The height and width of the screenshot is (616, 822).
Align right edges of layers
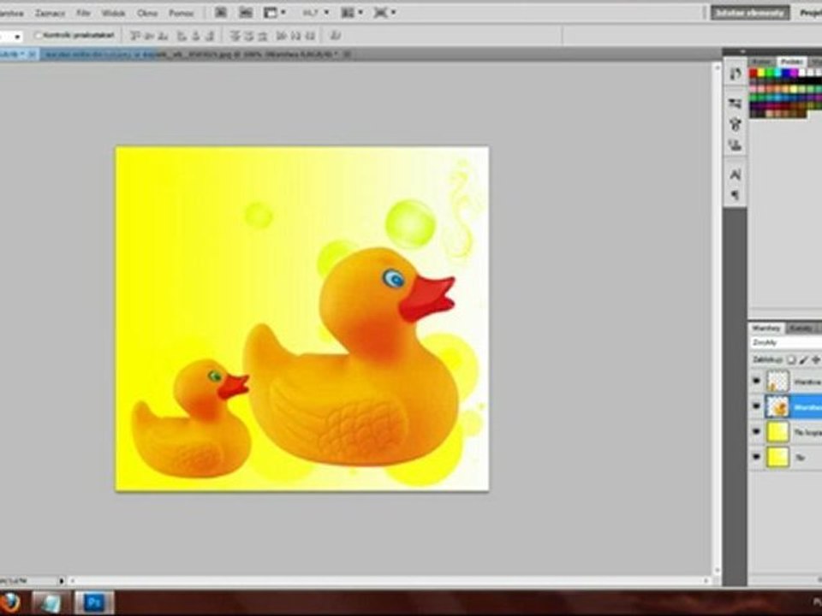pyautogui.click(x=210, y=36)
